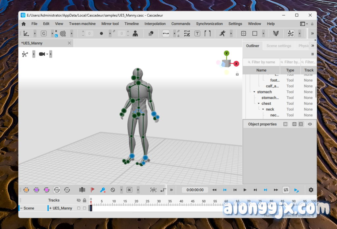Viewport: 337px width, 229px height.
Task: Select the character silhouette icon in toolbar
Action: click(135, 33)
